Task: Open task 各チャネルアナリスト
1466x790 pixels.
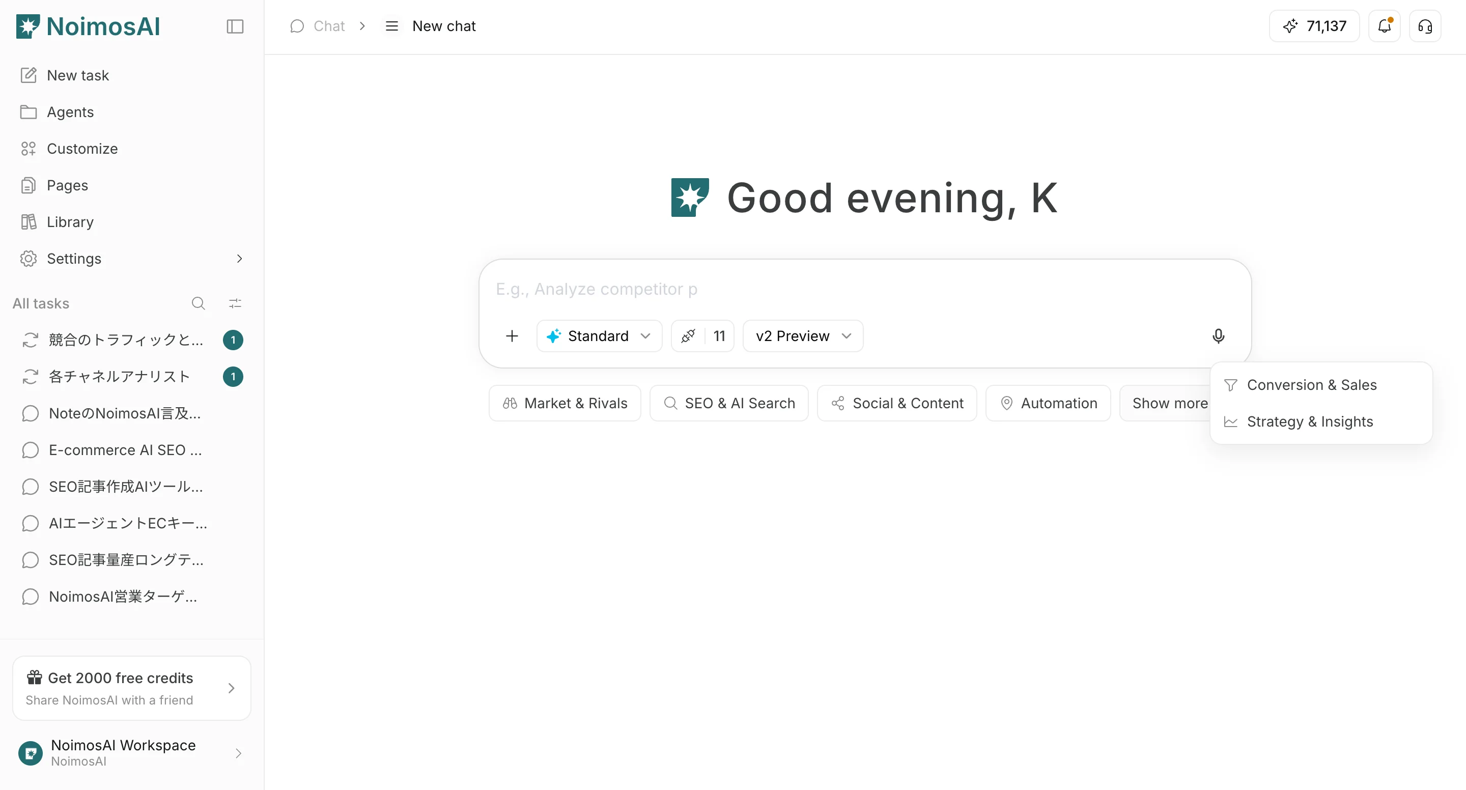Action: click(132, 376)
